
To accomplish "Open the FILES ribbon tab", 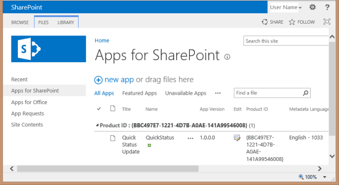I will pos(44,22).
